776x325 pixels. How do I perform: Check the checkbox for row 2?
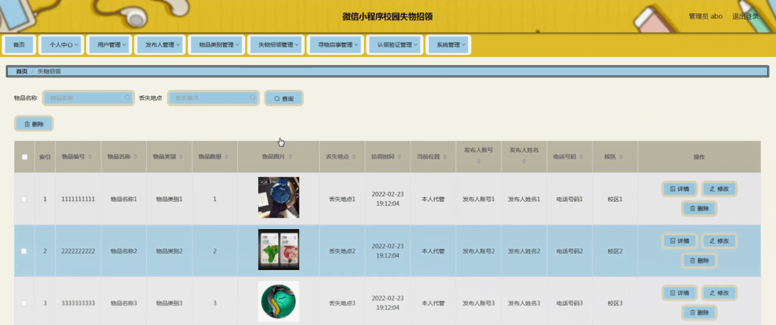(x=24, y=251)
